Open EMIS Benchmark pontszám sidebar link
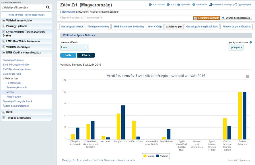 pyautogui.click(x=17, y=69)
